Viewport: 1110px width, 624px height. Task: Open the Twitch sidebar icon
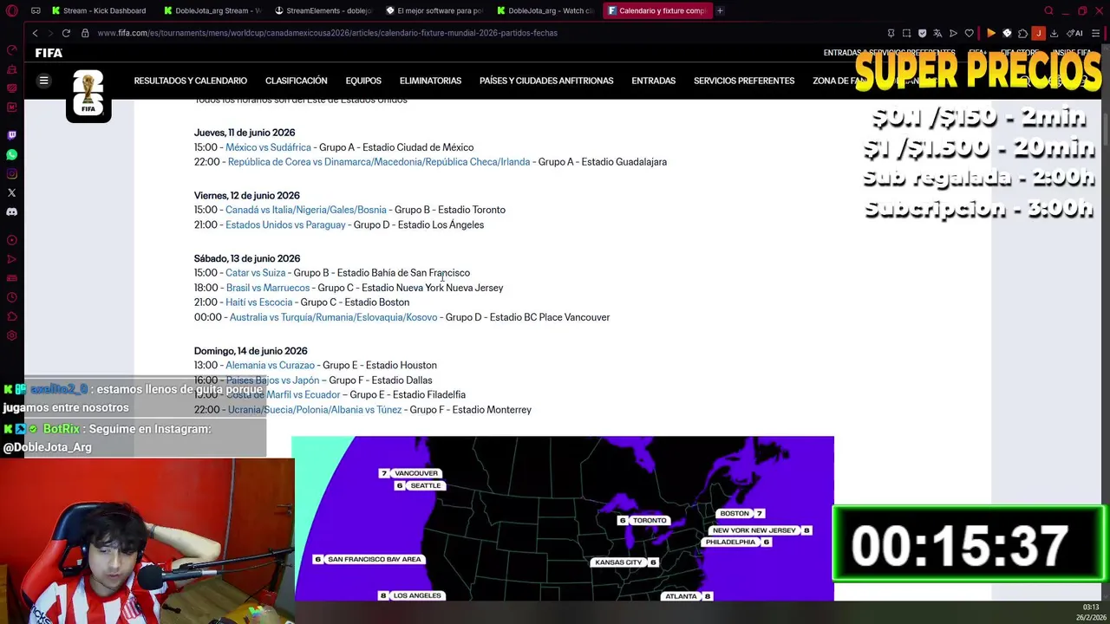point(11,135)
